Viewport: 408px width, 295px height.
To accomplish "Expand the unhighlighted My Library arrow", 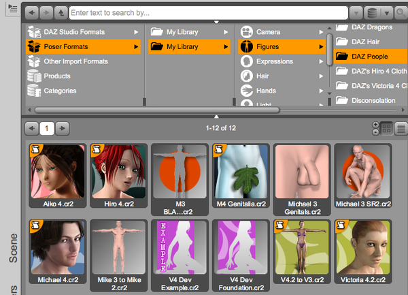I will tap(226, 32).
